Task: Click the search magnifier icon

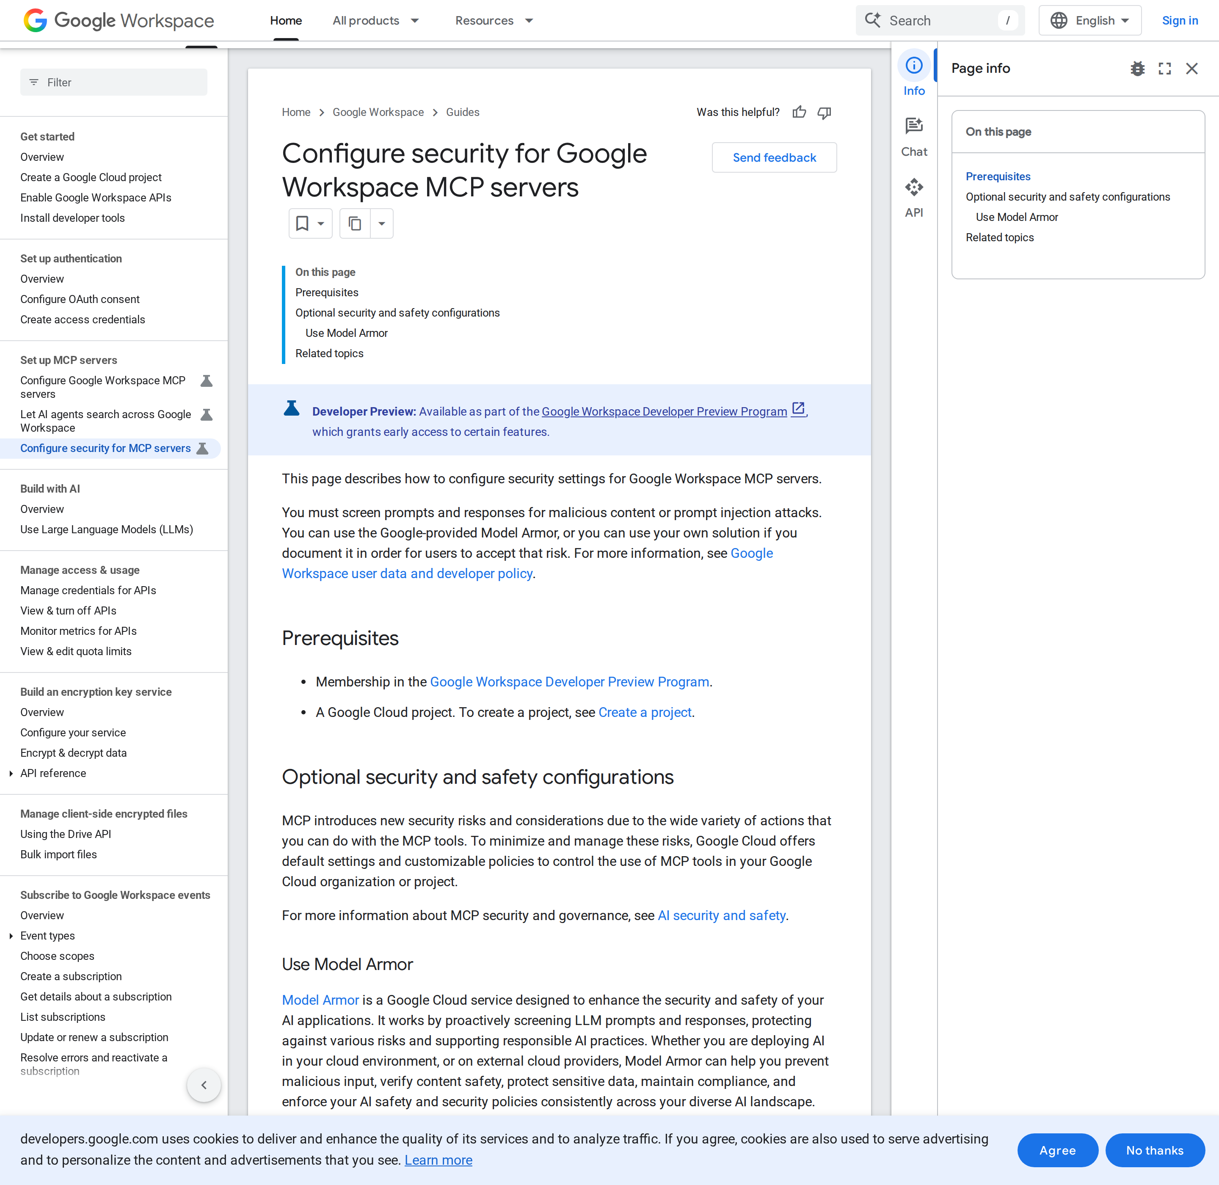Action: 873,21
